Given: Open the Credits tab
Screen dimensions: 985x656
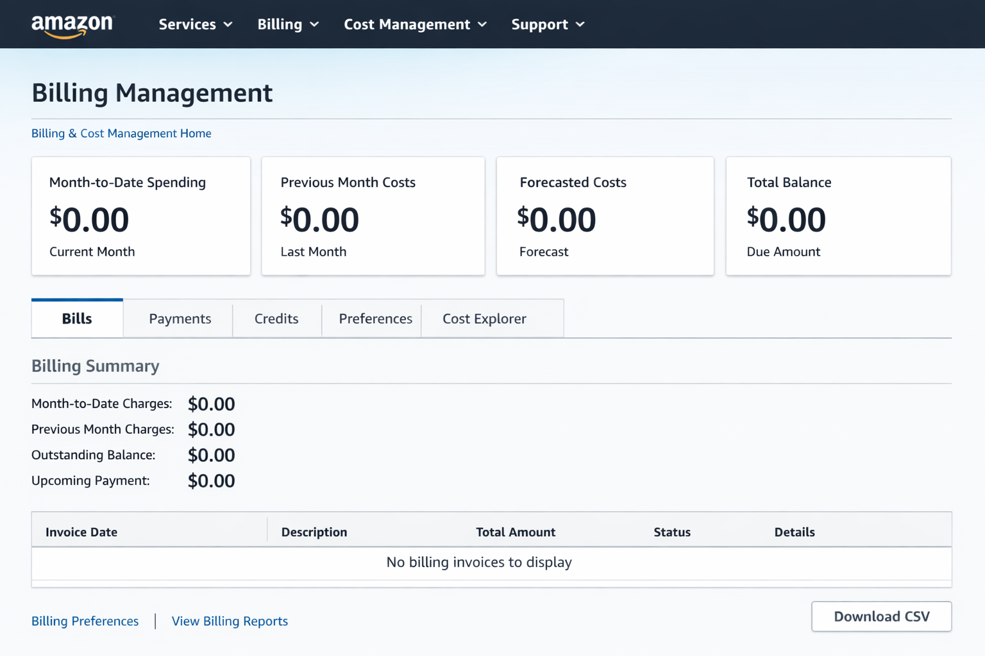Looking at the screenshot, I should [276, 318].
